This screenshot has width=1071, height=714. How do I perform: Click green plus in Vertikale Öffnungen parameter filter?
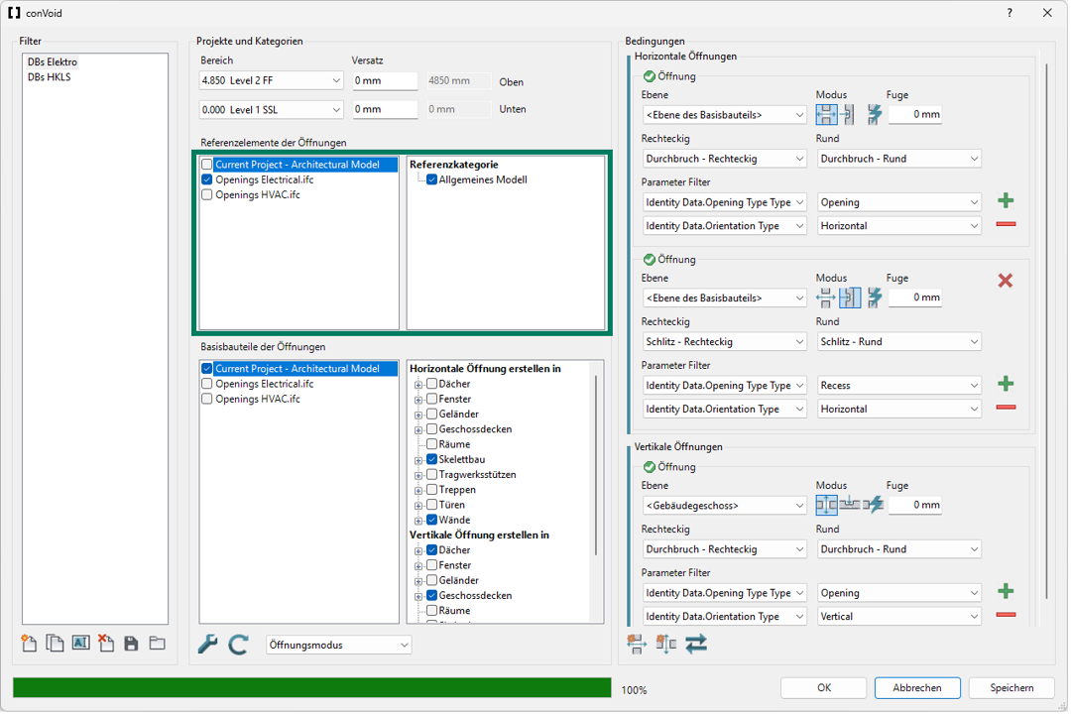(1006, 592)
